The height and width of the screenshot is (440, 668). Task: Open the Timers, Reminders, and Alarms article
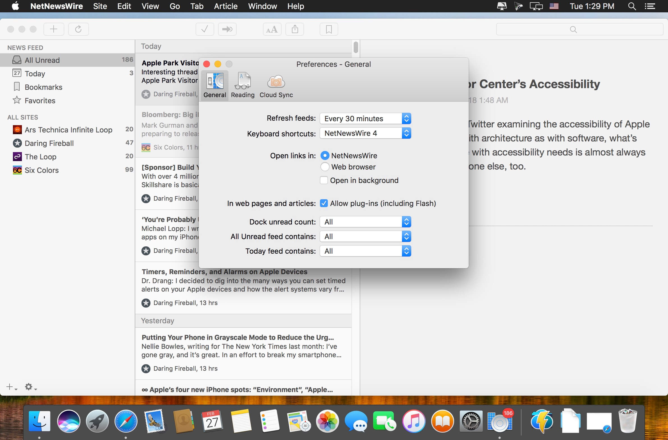pyautogui.click(x=243, y=288)
